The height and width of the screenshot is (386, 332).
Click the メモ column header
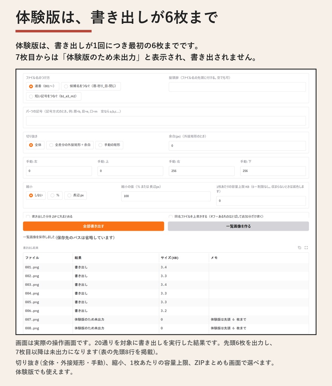click(x=259, y=258)
